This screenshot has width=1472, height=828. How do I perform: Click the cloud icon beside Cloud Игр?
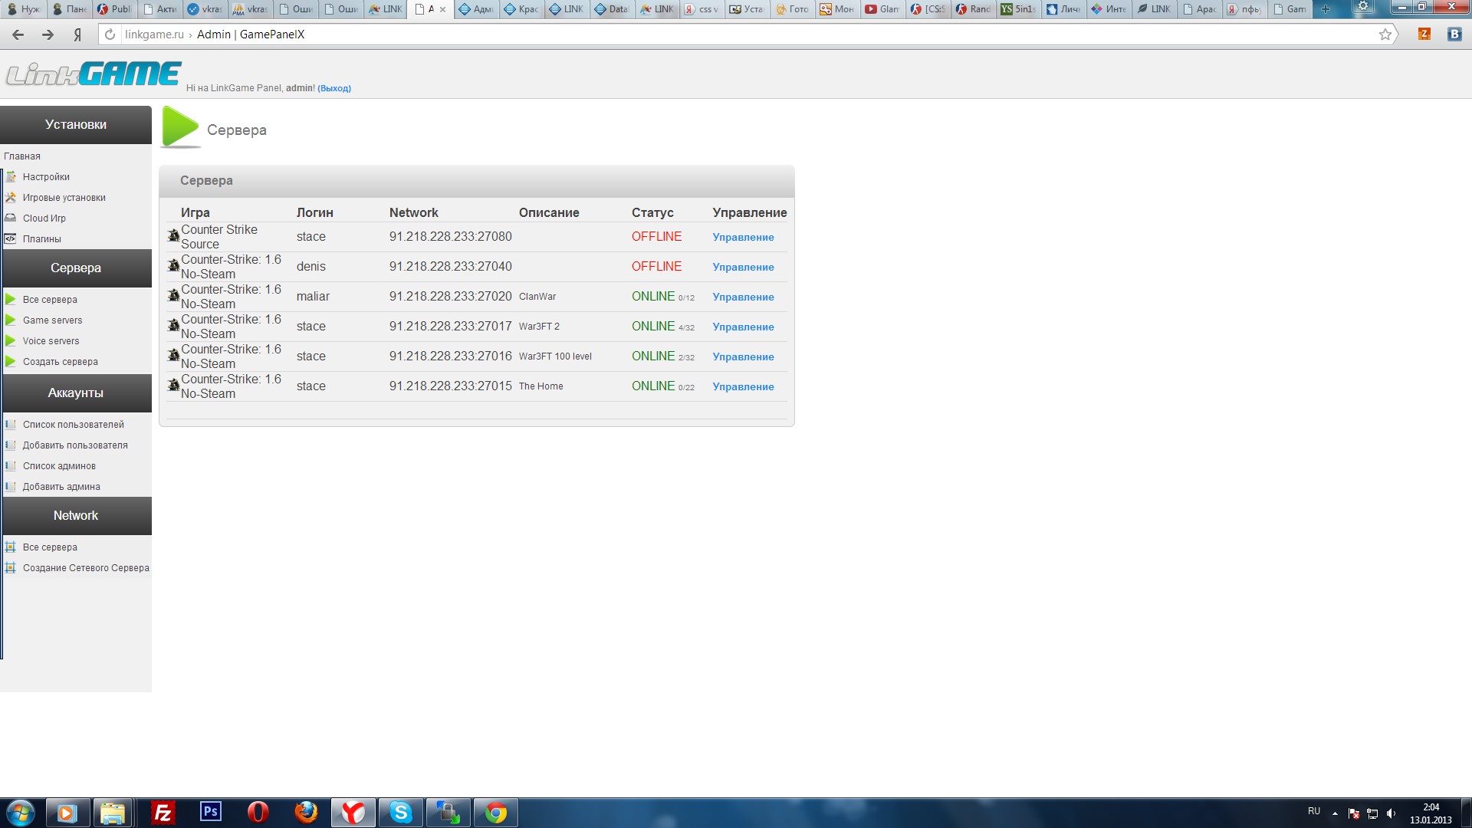point(11,218)
